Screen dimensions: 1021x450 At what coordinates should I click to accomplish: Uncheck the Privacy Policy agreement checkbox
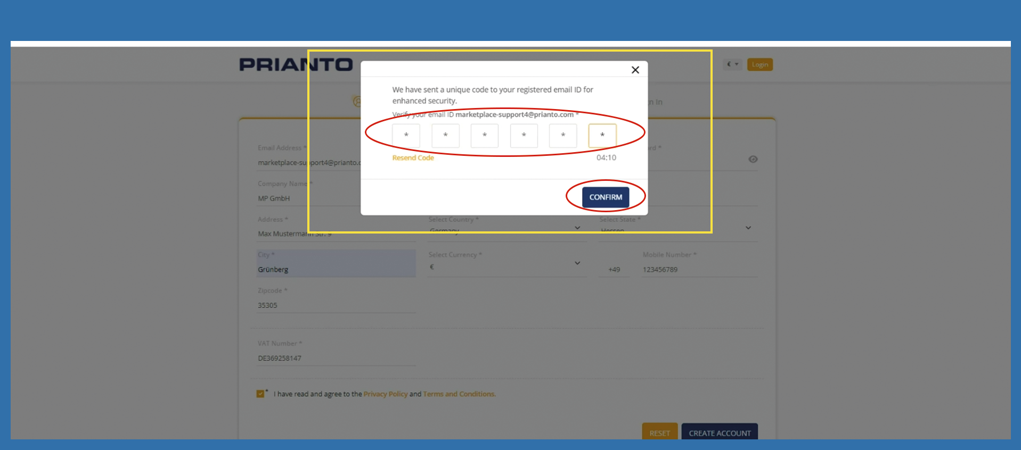[260, 394]
